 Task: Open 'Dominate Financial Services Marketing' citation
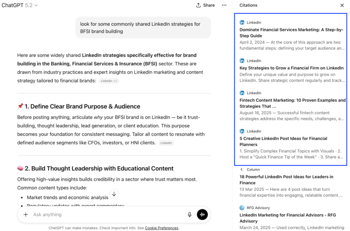(291, 33)
